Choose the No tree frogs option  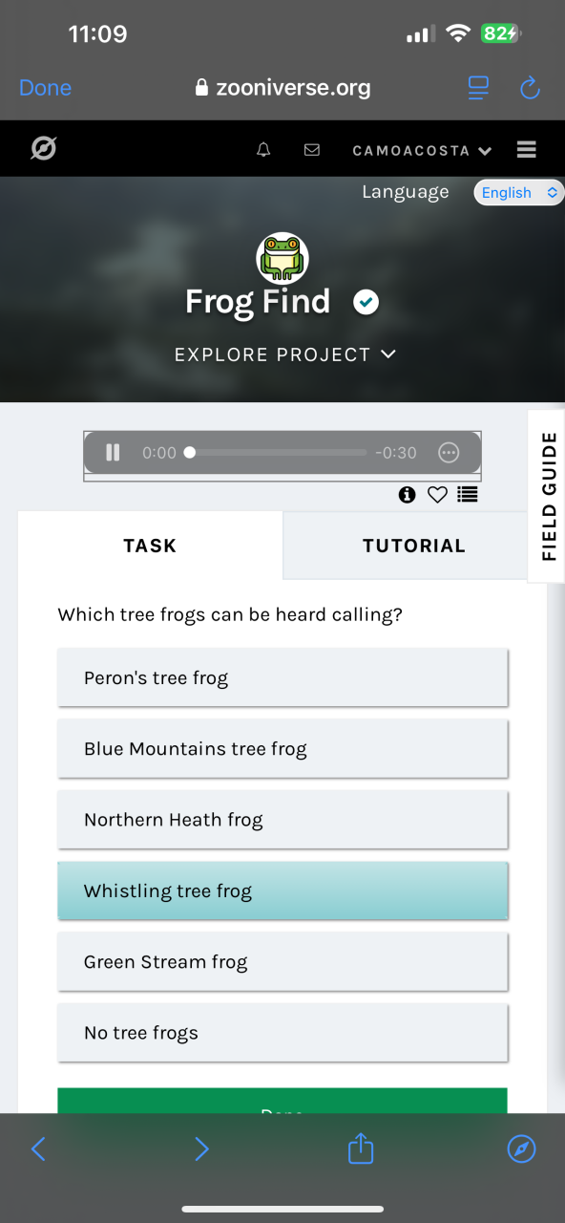(282, 1033)
